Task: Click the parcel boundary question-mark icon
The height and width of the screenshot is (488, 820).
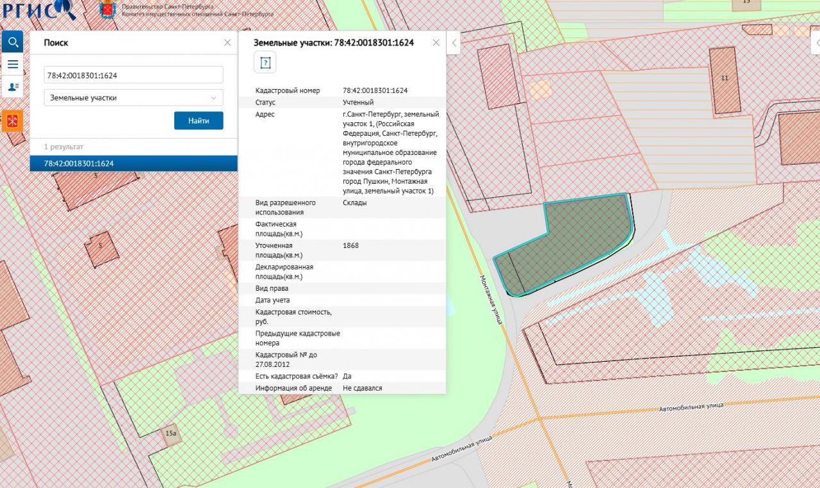Action: (x=265, y=63)
